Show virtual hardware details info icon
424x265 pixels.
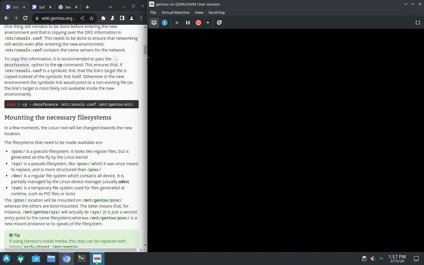[165, 23]
